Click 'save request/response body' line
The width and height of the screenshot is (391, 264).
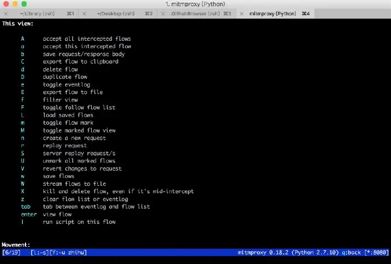(x=84, y=54)
